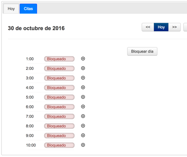Open the Citas tab

coord(28,9)
